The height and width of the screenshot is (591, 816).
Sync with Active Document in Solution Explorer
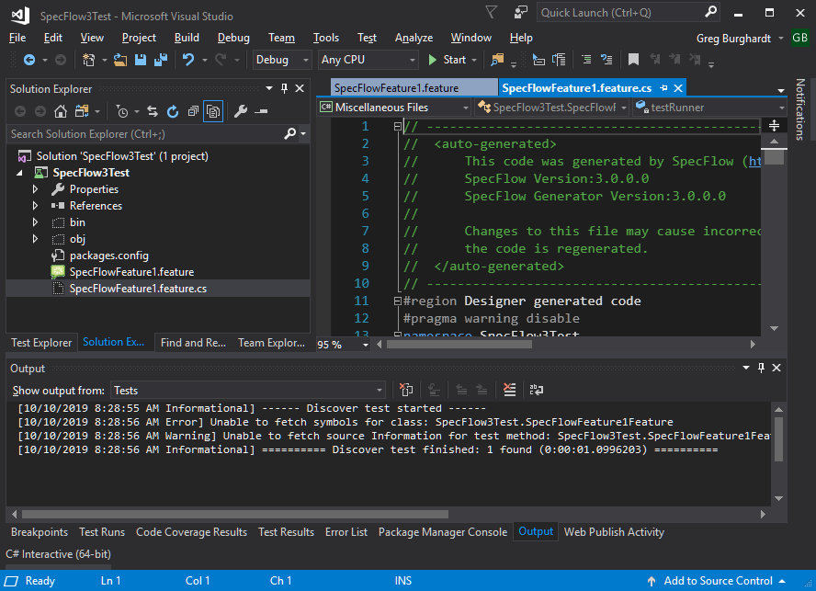(x=152, y=111)
